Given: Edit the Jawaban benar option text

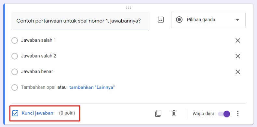Looking at the screenshot, I should click(x=37, y=72).
